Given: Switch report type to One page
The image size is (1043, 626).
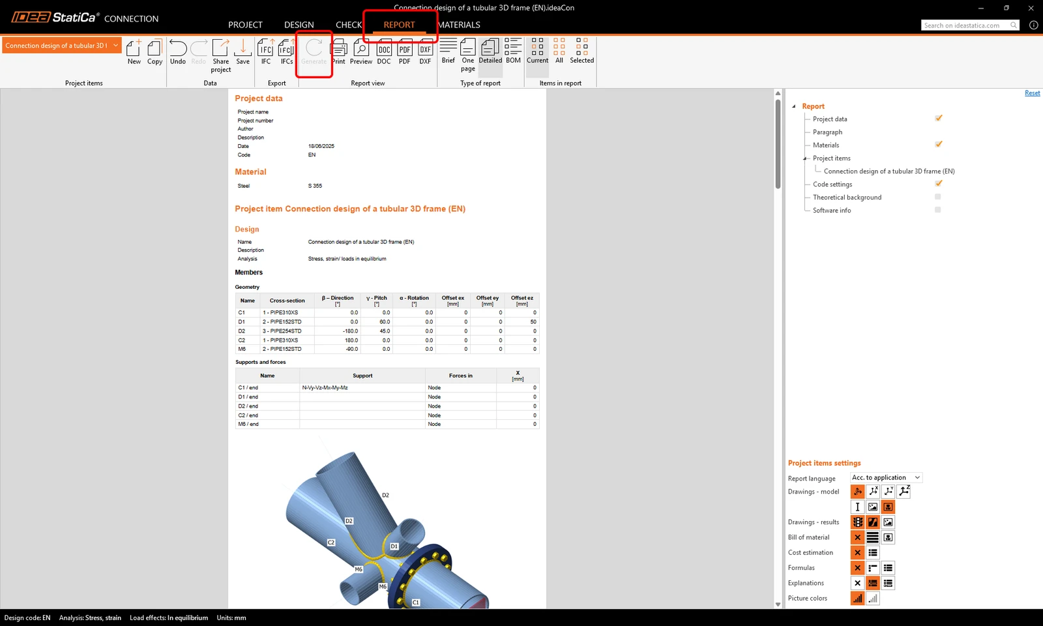Looking at the screenshot, I should coord(468,55).
